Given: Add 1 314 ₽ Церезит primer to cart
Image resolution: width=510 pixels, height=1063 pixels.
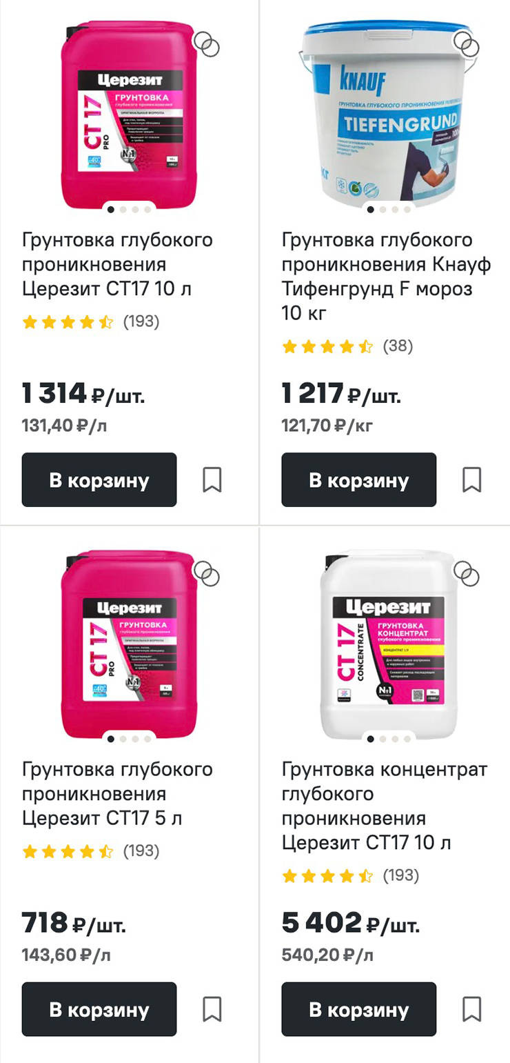Looking at the screenshot, I should pyautogui.click(x=99, y=480).
